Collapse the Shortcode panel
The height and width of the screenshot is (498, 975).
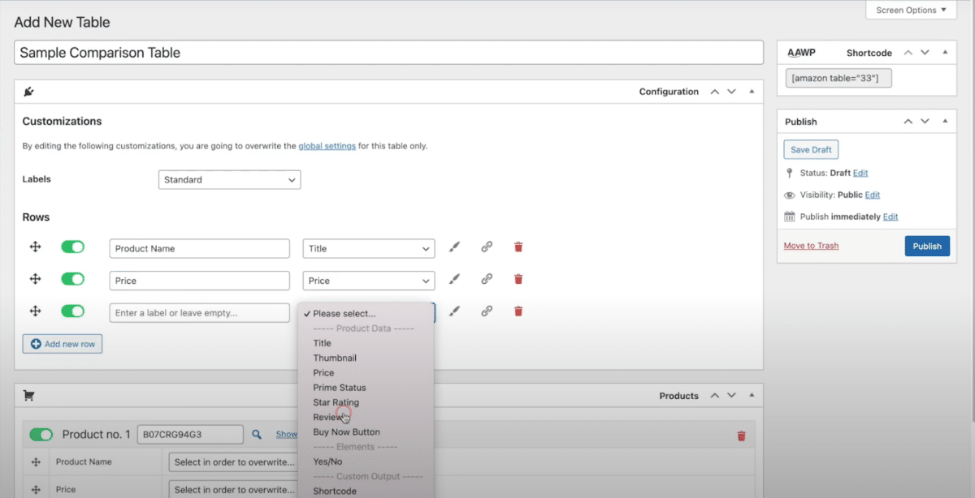(x=945, y=53)
